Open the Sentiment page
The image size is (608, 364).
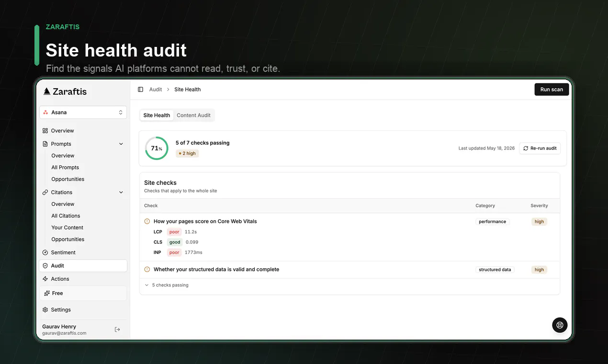(x=83, y=252)
